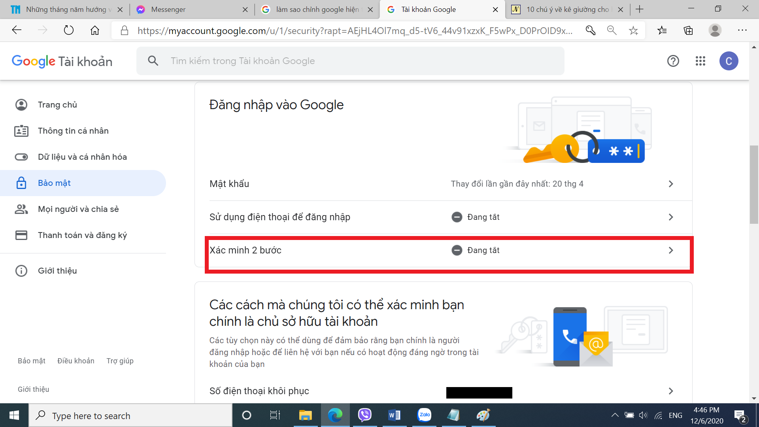Open Sử dụng điện thoại để đăng nhập
This screenshot has height=427, width=759.
[449, 217]
